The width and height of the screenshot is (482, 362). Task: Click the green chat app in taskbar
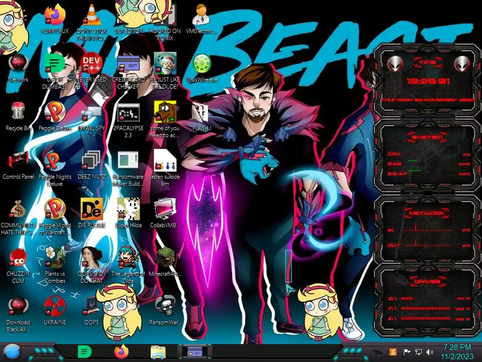(x=85, y=352)
